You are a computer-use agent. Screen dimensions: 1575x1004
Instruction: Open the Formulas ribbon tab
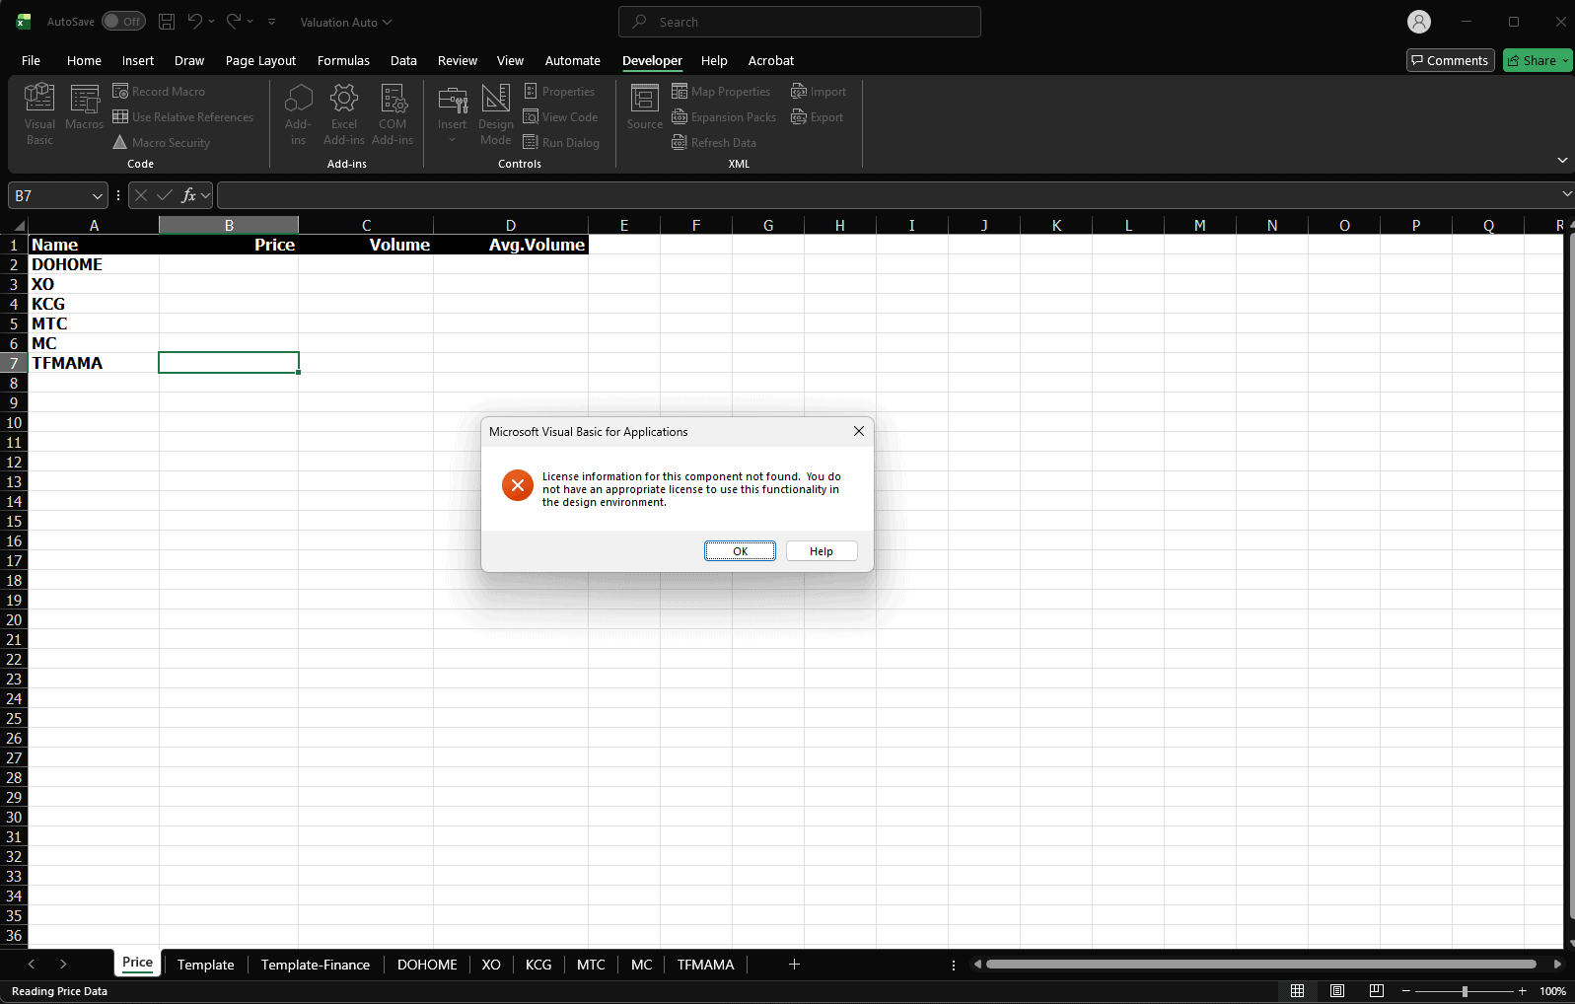pyautogui.click(x=343, y=61)
